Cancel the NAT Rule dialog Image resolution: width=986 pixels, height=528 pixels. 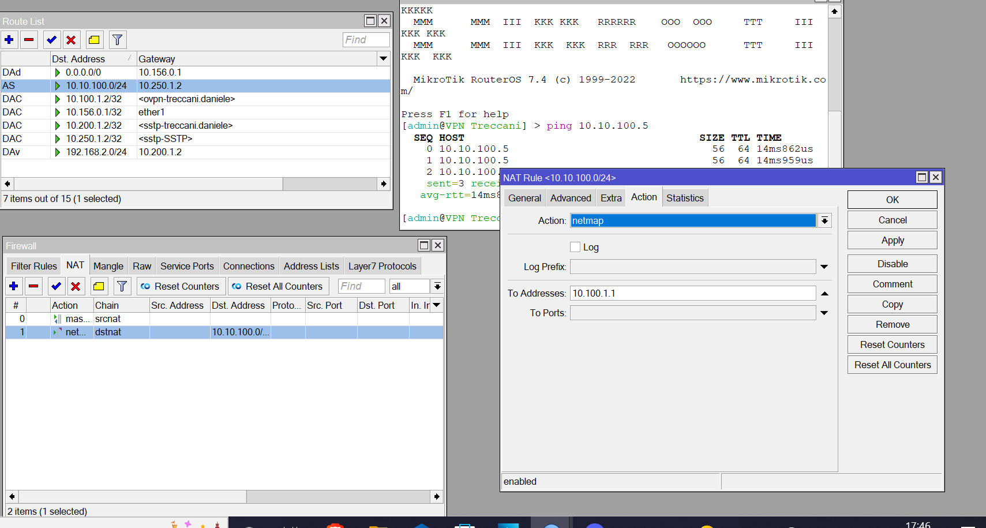[x=893, y=220]
